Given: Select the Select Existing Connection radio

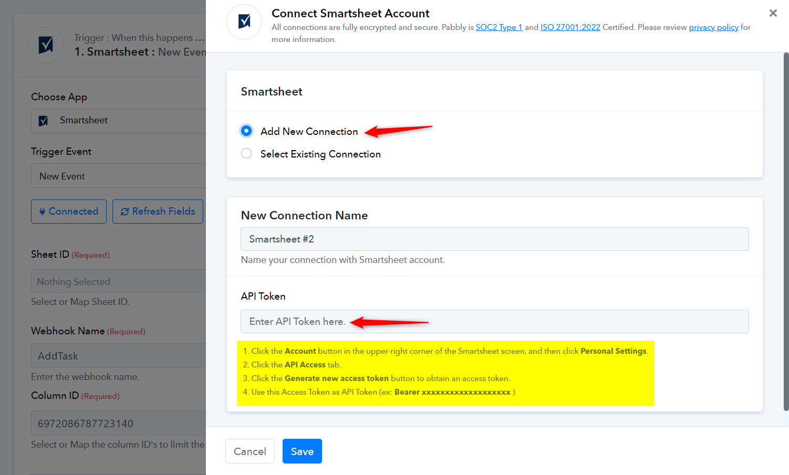Looking at the screenshot, I should (x=246, y=153).
